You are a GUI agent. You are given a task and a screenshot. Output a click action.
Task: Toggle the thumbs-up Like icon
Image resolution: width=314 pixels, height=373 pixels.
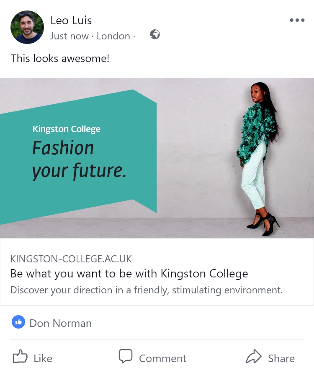pyautogui.click(x=20, y=357)
